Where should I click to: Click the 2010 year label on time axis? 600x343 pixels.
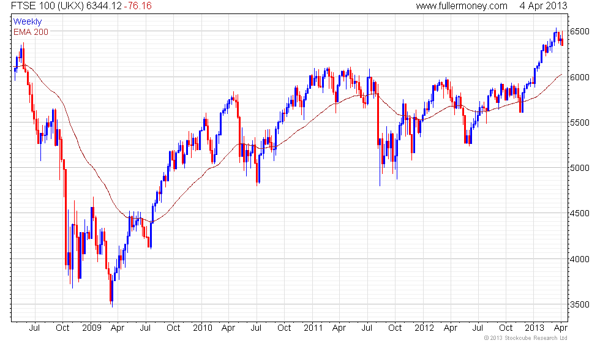click(203, 328)
